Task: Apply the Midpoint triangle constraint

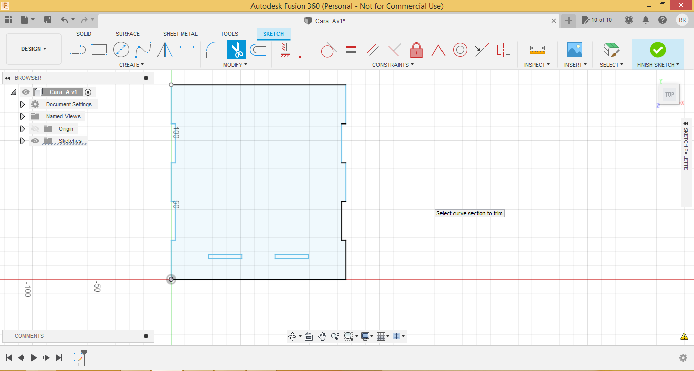Action: coord(438,50)
